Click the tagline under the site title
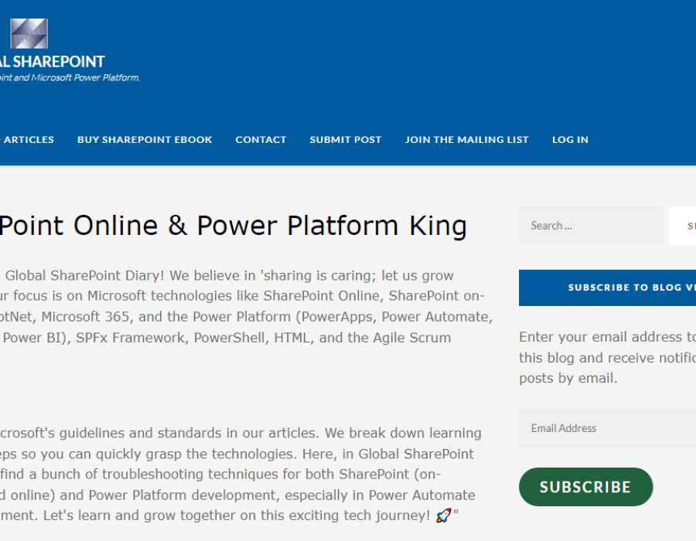Image resolution: width=696 pixels, height=541 pixels. [x=70, y=78]
